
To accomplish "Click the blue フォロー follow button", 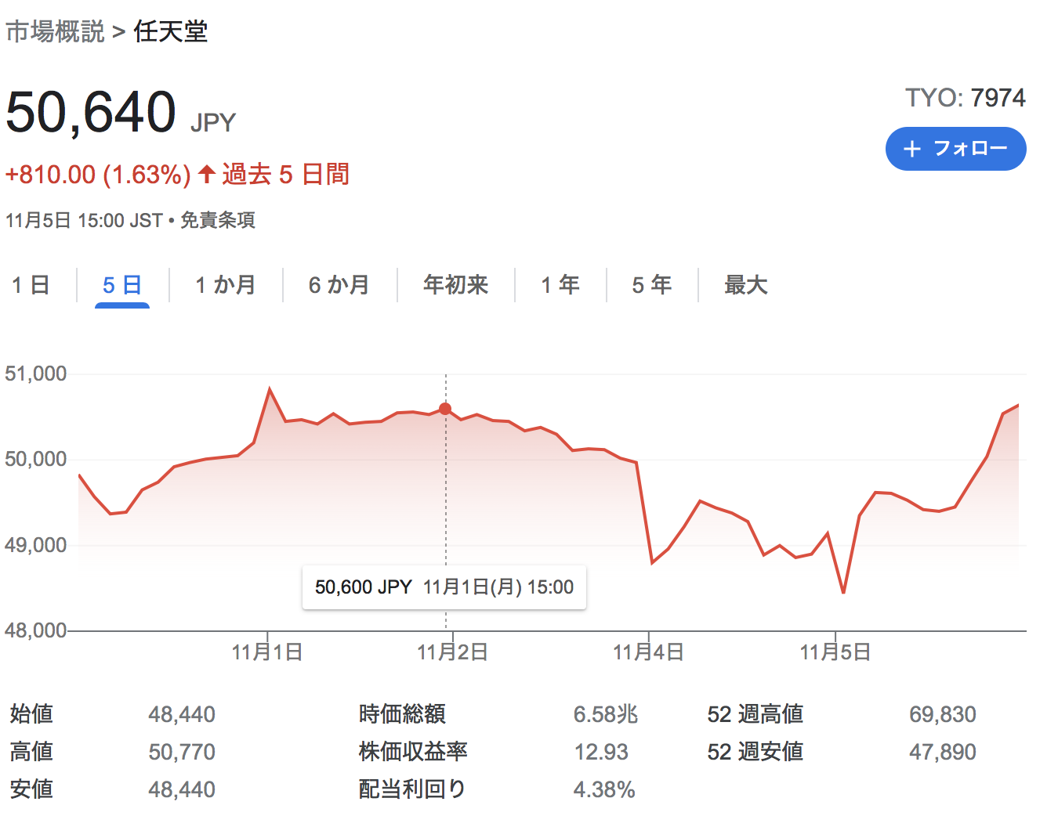I will click(x=955, y=149).
